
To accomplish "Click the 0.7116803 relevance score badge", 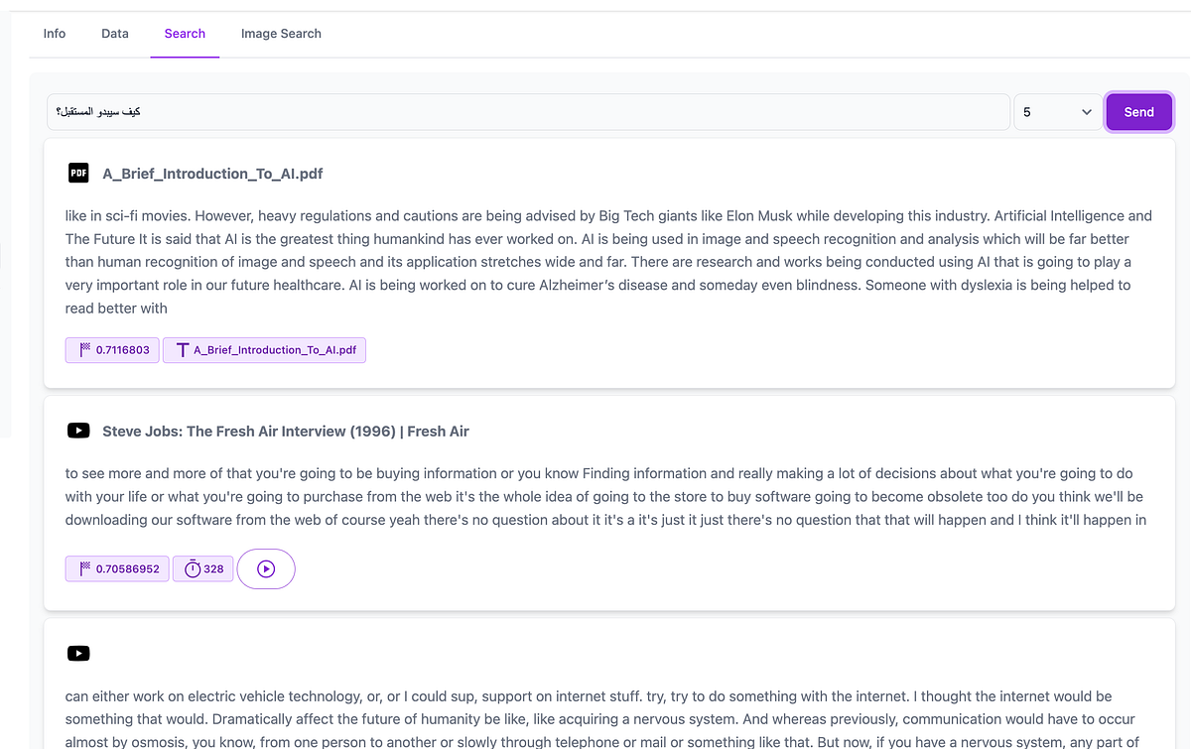I will click(111, 349).
